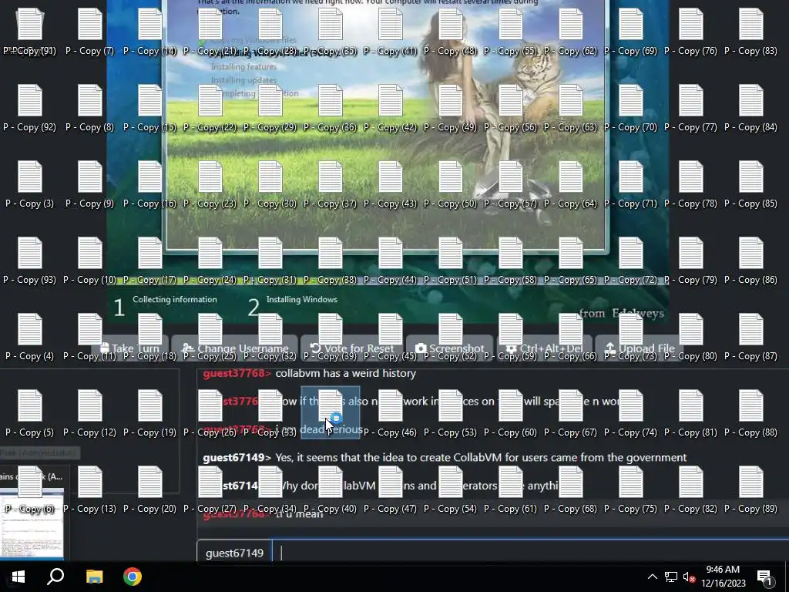Click the message about CollabVM from the government

[481, 458]
